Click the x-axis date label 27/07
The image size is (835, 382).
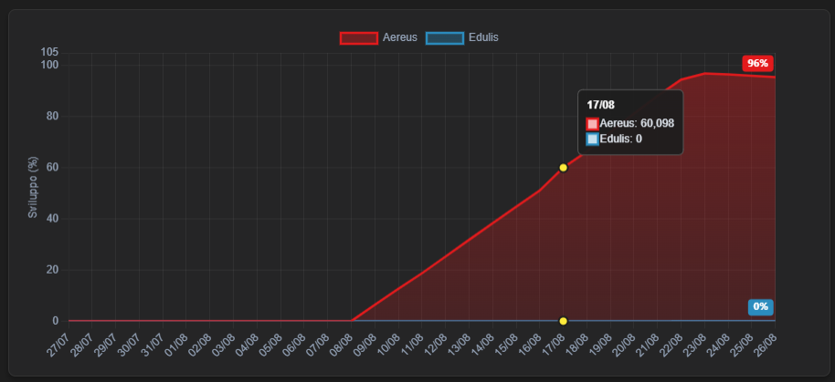click(x=58, y=345)
